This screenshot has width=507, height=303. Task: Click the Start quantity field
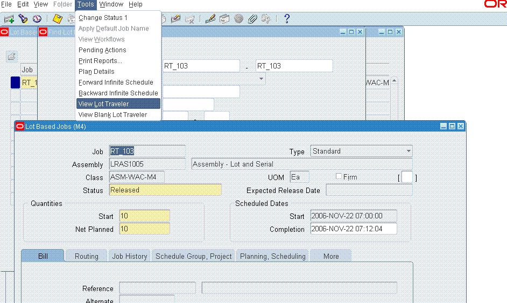[145, 216]
